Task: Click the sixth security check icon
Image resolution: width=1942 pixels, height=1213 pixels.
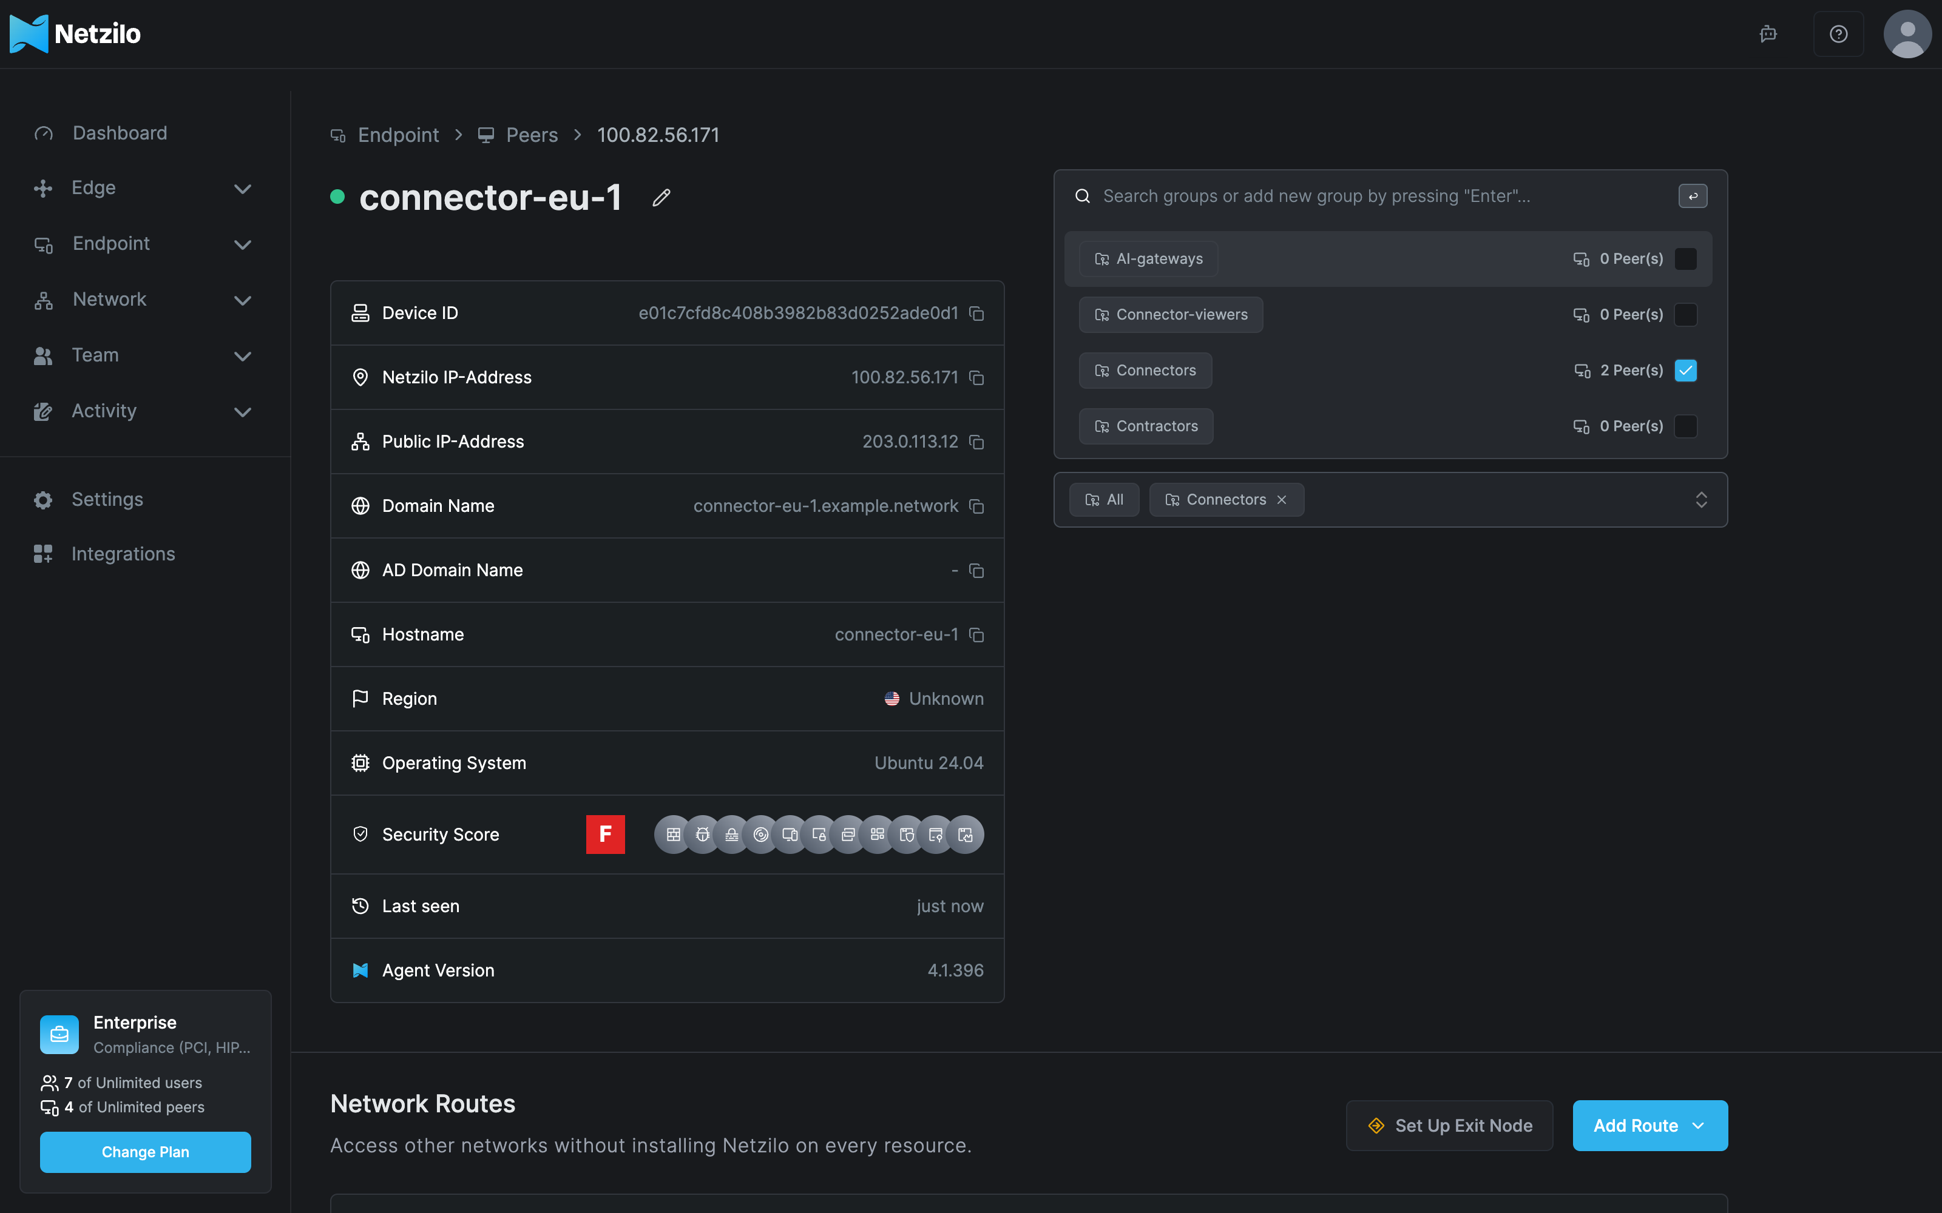Action: point(819,835)
